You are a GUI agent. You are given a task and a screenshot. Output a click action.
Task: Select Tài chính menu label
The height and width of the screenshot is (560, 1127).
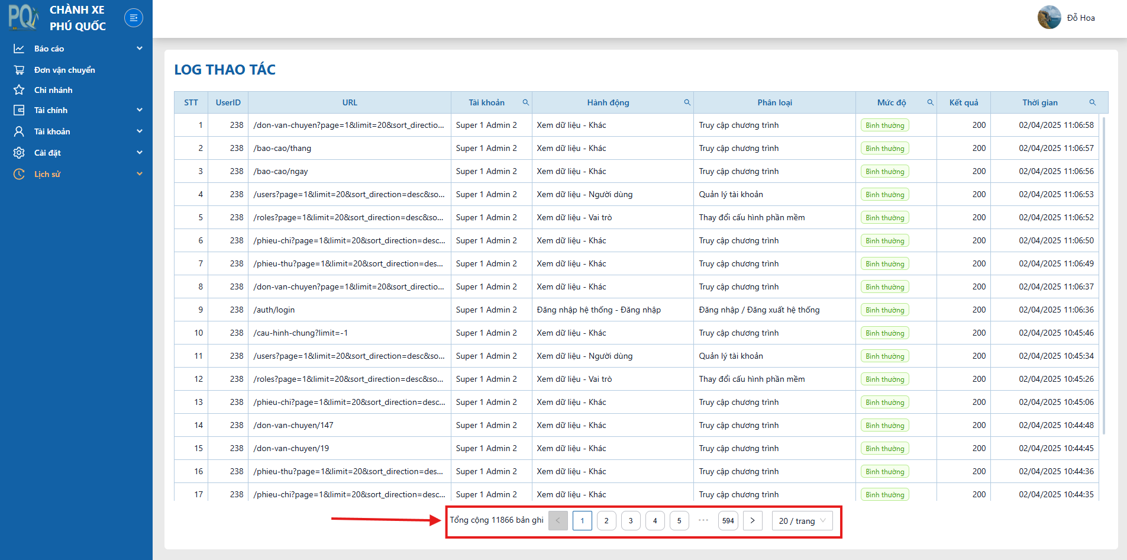[x=51, y=110]
